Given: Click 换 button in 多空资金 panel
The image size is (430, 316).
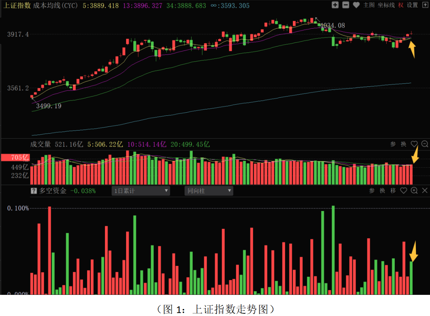Looking at the screenshot, I should tap(383, 191).
